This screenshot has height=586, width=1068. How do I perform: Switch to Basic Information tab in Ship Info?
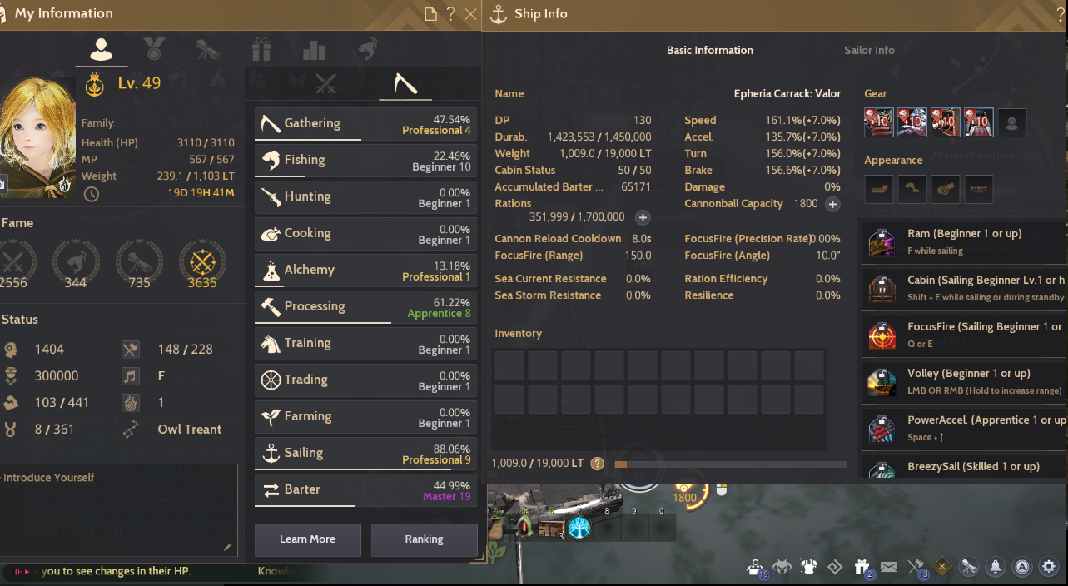(x=710, y=50)
